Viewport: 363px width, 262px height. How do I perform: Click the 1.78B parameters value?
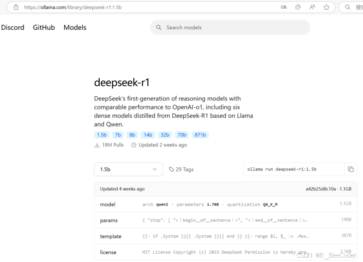[213, 204]
